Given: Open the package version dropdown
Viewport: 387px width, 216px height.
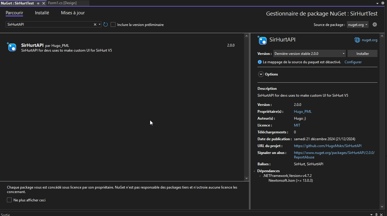Looking at the screenshot, I should 310,54.
